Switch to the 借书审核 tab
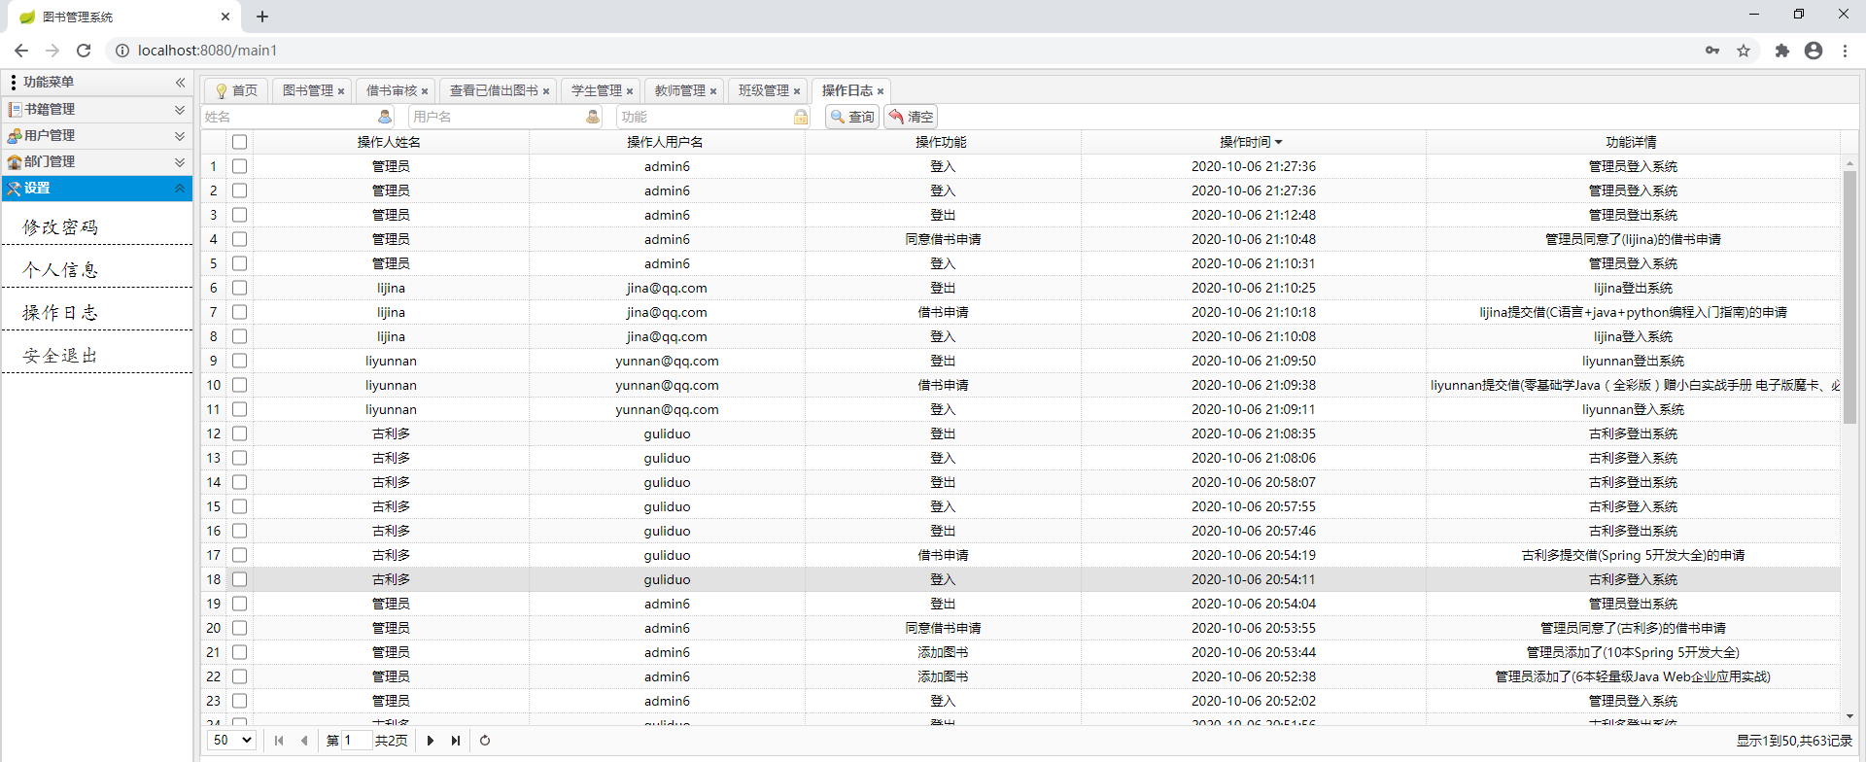1866x762 pixels. click(391, 90)
